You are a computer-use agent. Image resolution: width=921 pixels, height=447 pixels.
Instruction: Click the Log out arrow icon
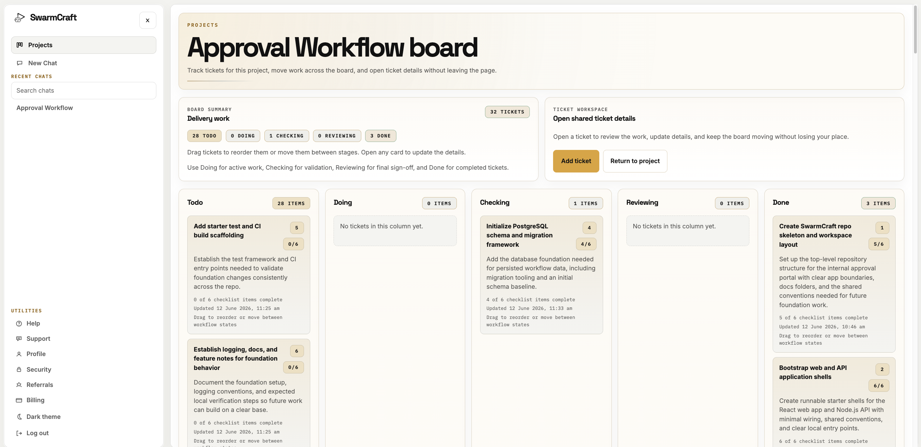click(x=19, y=433)
